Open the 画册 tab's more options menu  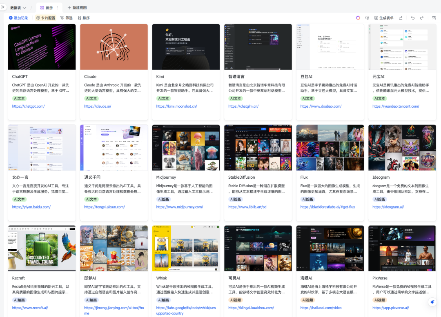pos(58,8)
